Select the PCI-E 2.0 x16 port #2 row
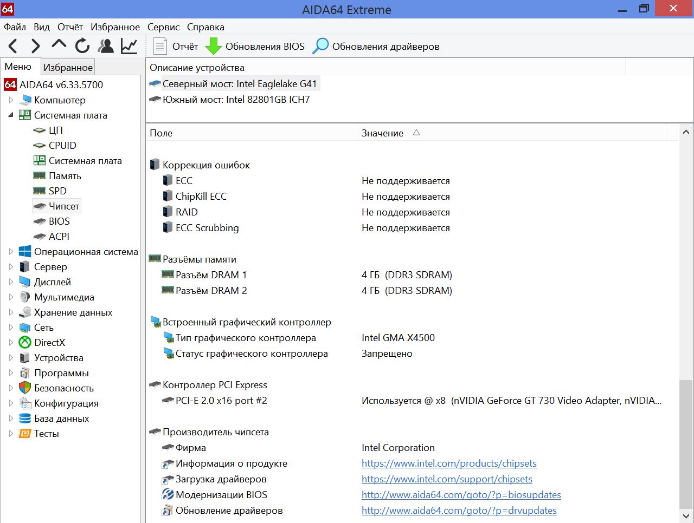 [412, 401]
